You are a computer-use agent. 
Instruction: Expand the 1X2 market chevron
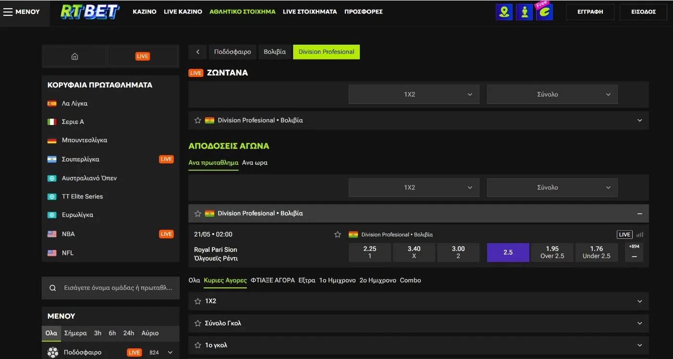pyautogui.click(x=639, y=301)
